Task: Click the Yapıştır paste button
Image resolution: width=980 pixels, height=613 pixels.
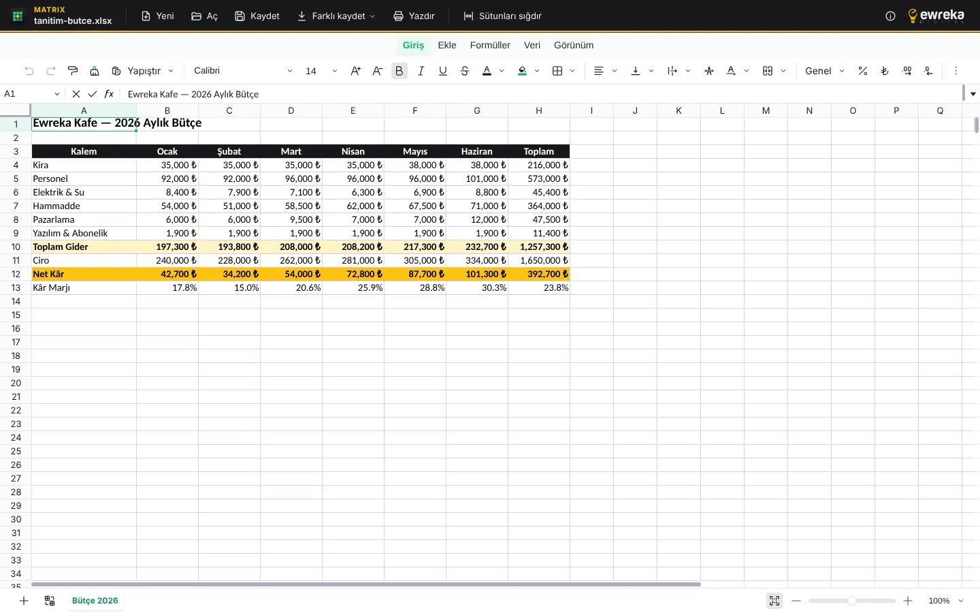Action: (136, 71)
